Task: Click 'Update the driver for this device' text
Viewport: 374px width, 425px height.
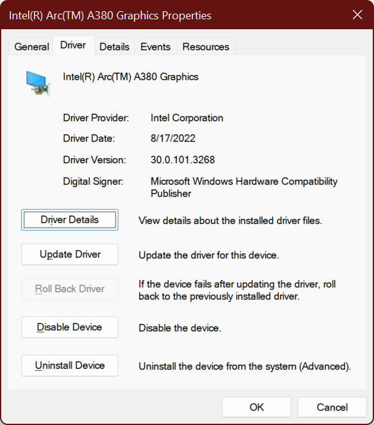Action: pyautogui.click(x=208, y=255)
